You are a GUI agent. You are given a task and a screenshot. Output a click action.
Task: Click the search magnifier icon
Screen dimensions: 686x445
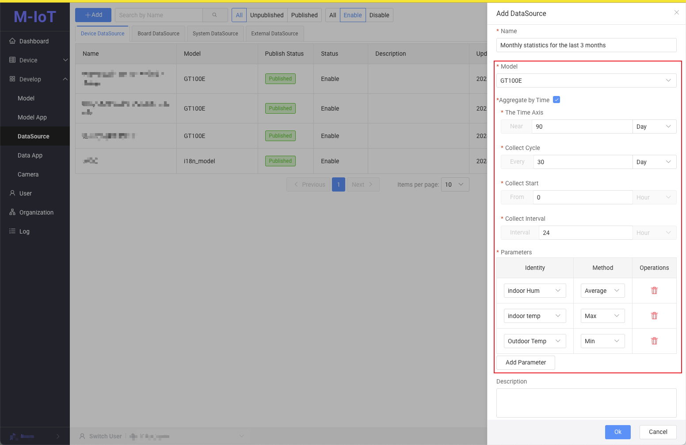[215, 15]
